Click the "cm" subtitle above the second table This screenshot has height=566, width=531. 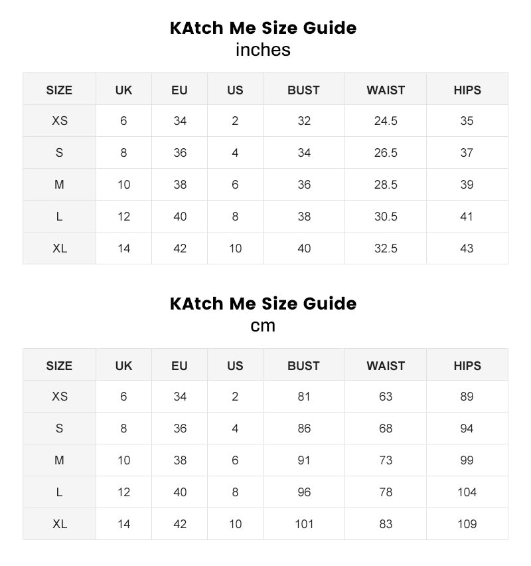pyautogui.click(x=263, y=326)
